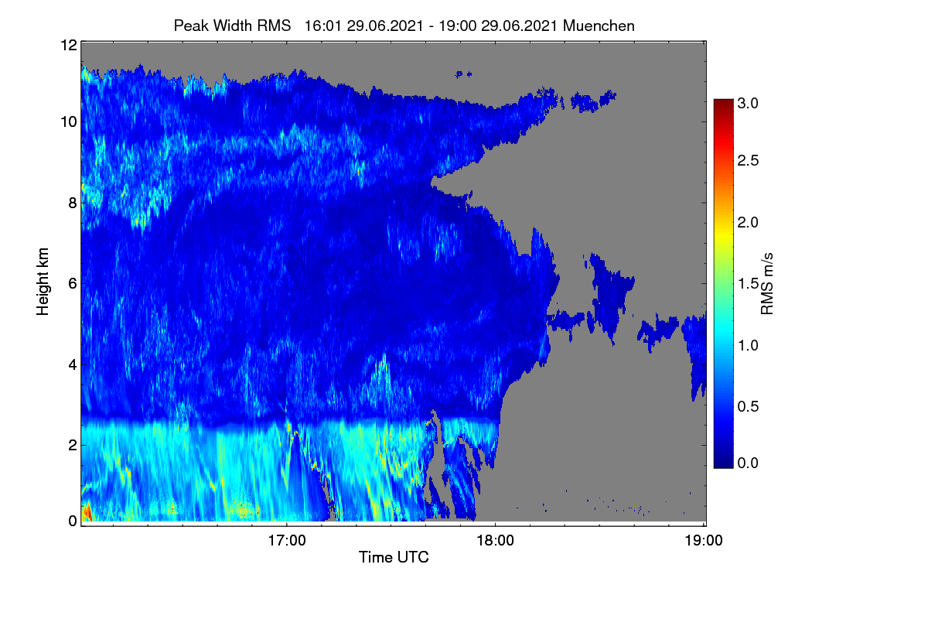Image resolution: width=928 pixels, height=619 pixels.
Task: Click the end date '19:00 29.06.2021' in title
Action: click(x=499, y=26)
